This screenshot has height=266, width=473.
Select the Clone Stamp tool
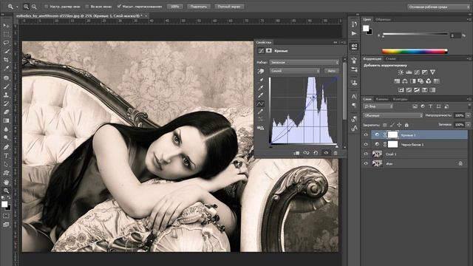pyautogui.click(x=6, y=95)
